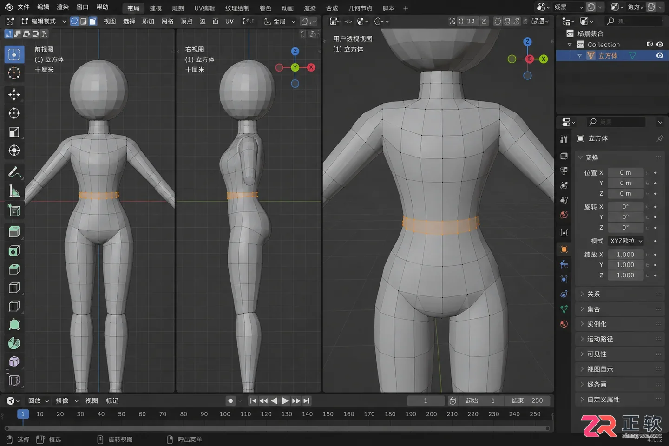Click the 位置 X value field
The width and height of the screenshot is (669, 446).
(x=625, y=172)
